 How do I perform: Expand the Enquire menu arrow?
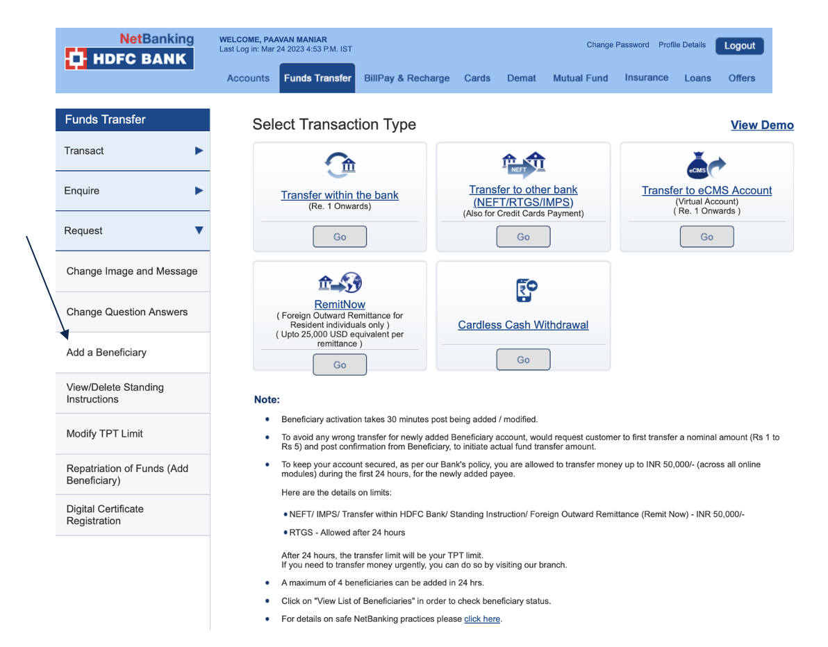(199, 190)
